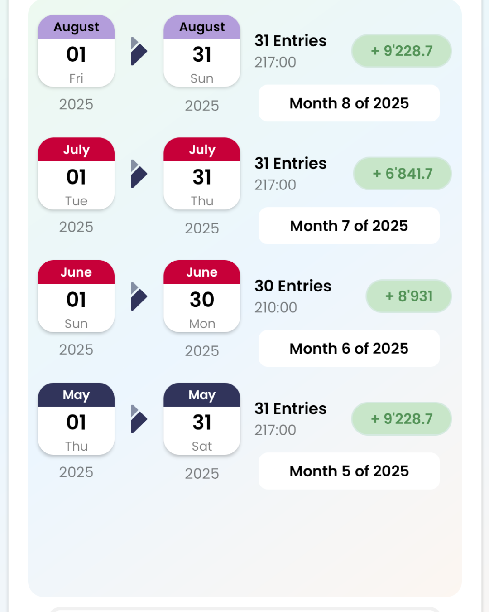This screenshot has height=612, width=489.
Task: Open the May 31 Sat calendar icon
Action: pyautogui.click(x=202, y=419)
